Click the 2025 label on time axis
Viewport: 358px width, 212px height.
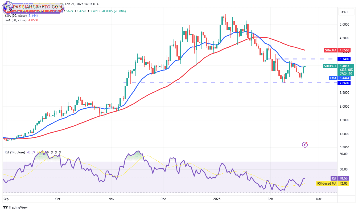coord(217,199)
